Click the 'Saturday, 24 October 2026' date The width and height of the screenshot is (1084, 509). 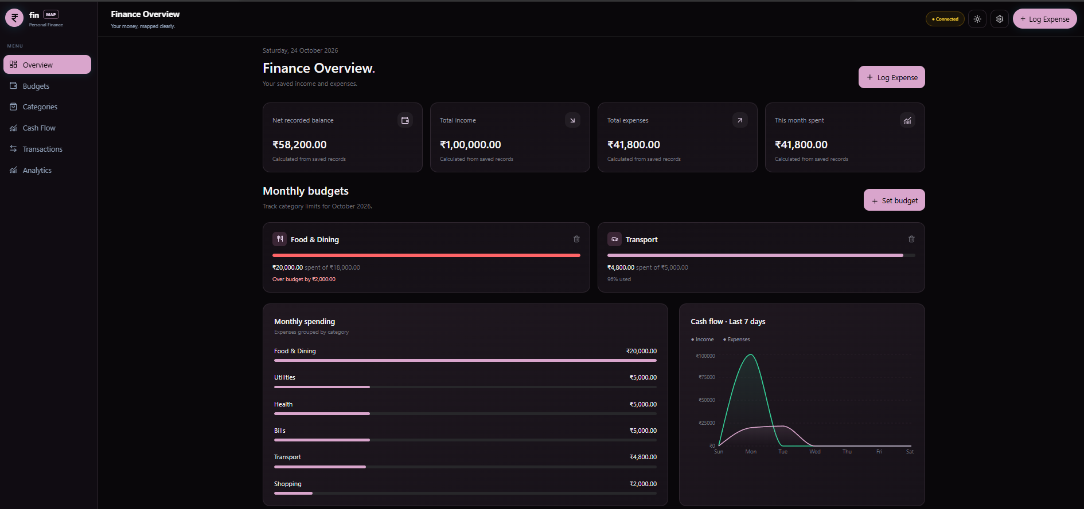301,50
